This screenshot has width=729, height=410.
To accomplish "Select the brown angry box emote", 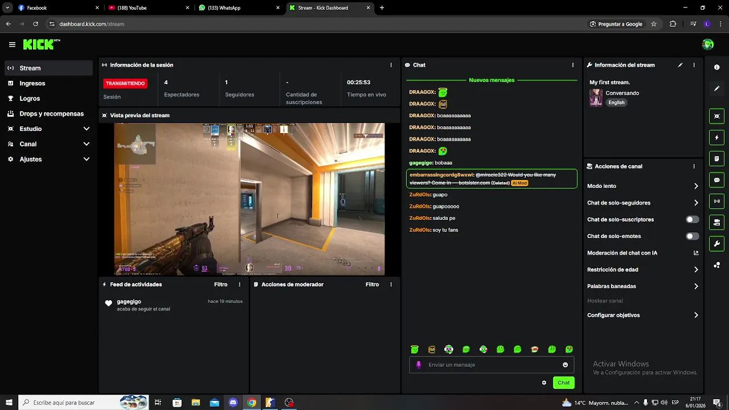I will click(x=432, y=349).
